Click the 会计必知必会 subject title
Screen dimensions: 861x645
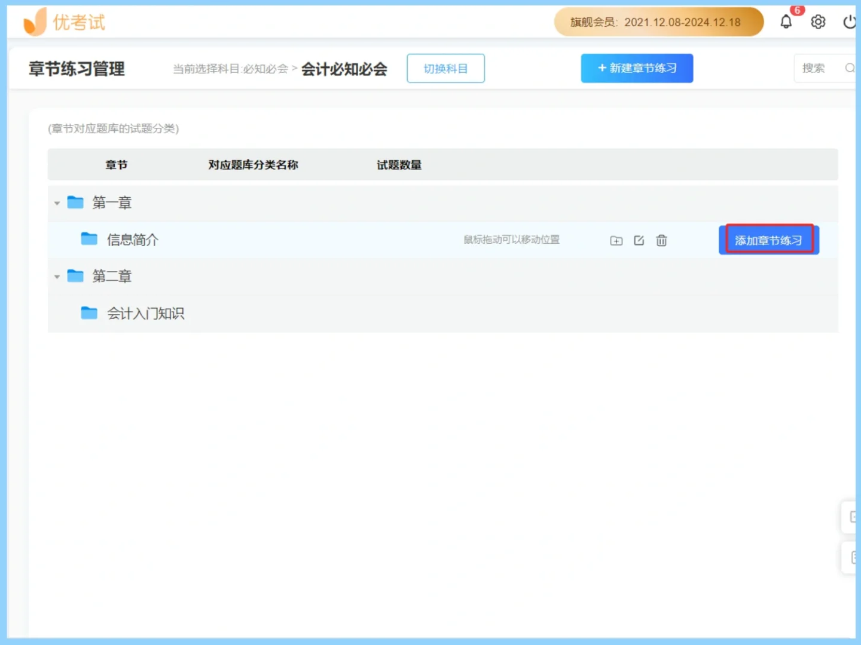344,69
